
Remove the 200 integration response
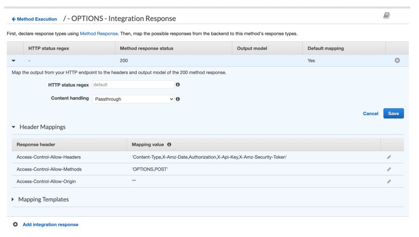[x=397, y=60]
